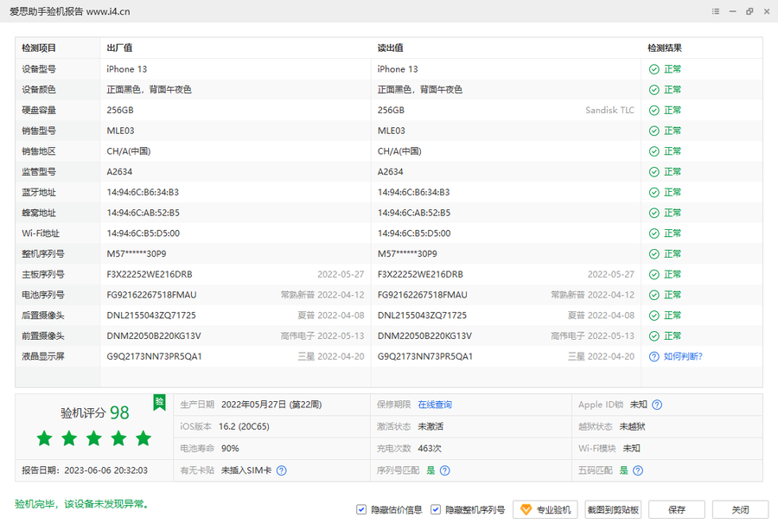Screen dimensions: 778x530
Task: Select the 出厂值 G9Q2173NN73PR5QA1 display serial
Action: [155, 356]
